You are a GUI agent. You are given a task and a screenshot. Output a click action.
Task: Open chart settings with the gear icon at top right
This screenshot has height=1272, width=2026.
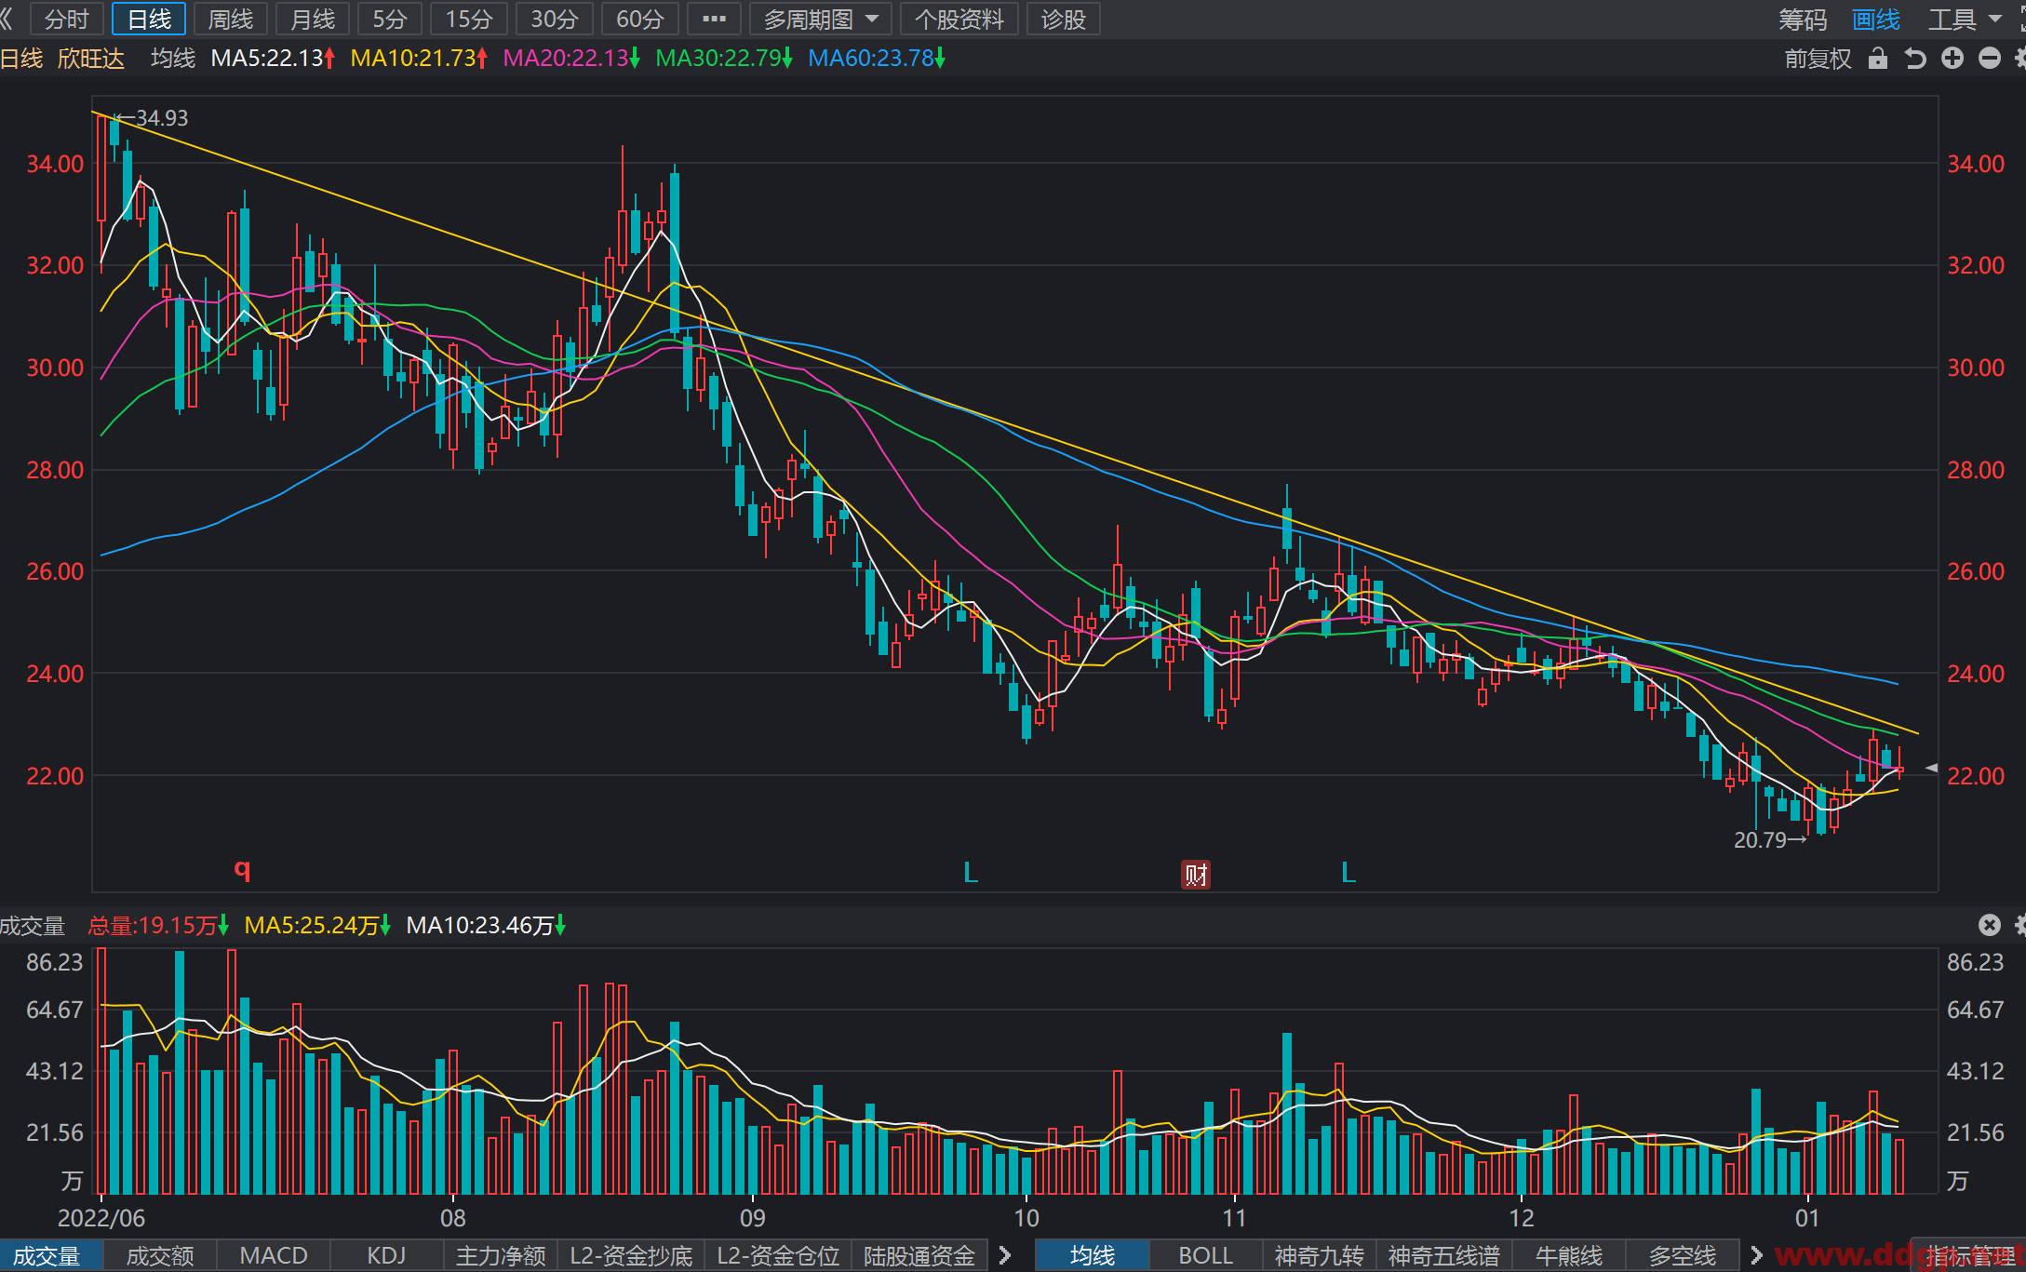tap(2019, 59)
